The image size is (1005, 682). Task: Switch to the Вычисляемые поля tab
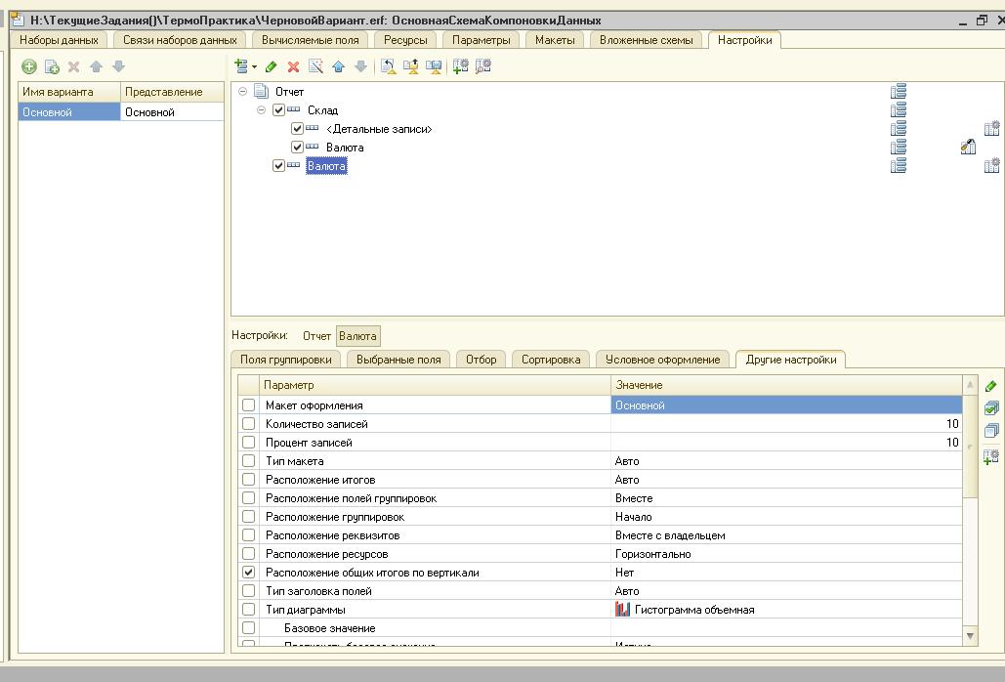311,40
